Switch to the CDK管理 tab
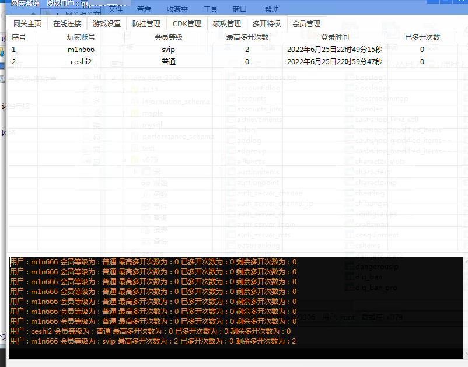 click(x=187, y=23)
